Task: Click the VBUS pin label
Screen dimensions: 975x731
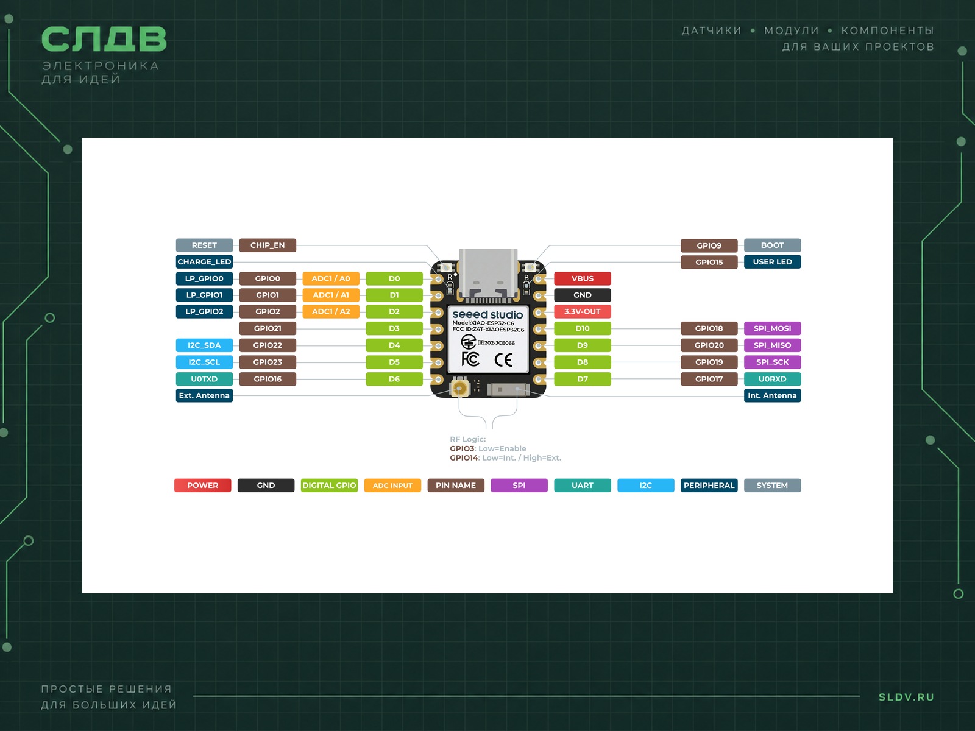Action: (583, 278)
